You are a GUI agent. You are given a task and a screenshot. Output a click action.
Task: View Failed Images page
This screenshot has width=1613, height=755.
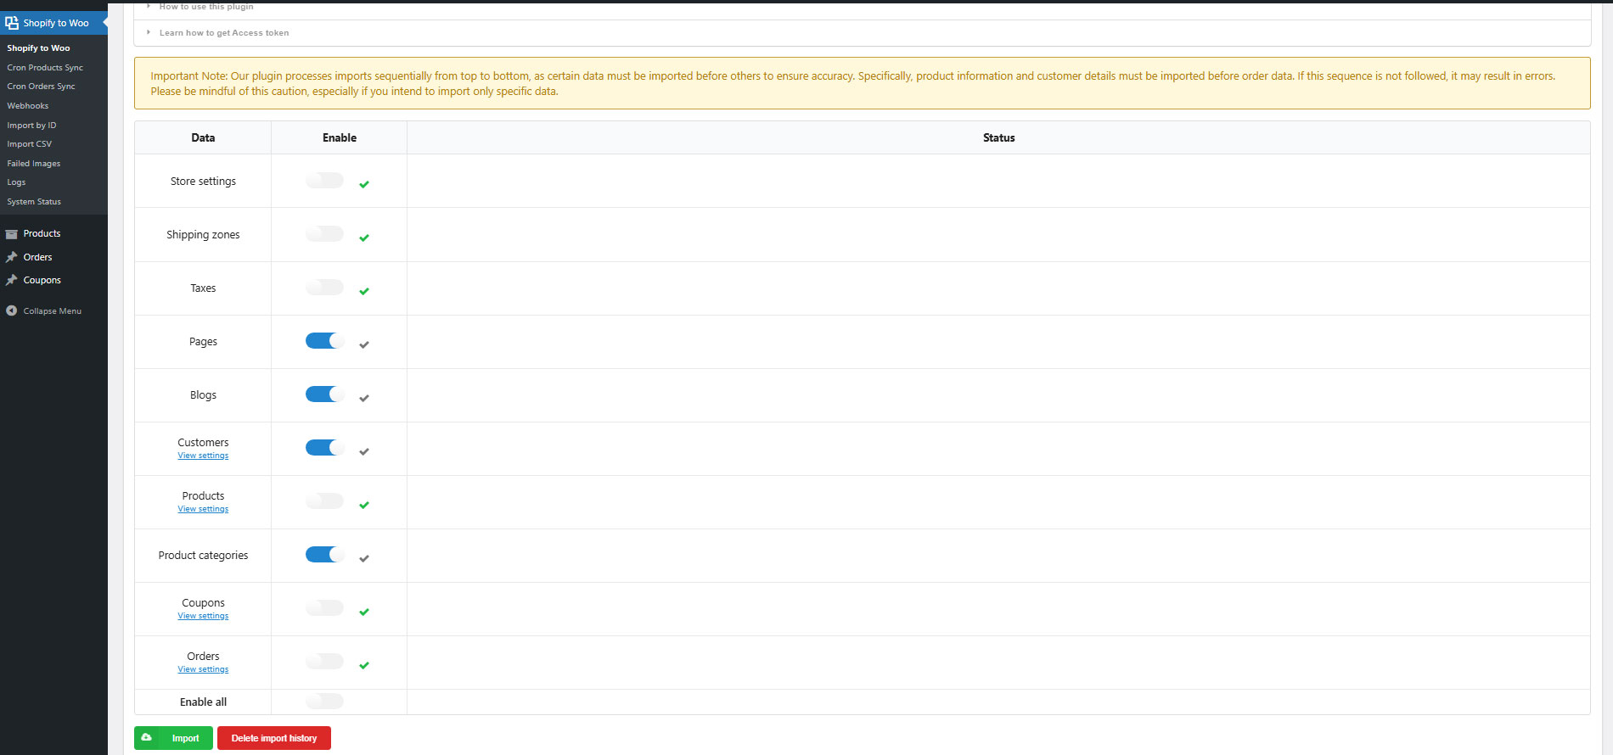click(x=34, y=164)
